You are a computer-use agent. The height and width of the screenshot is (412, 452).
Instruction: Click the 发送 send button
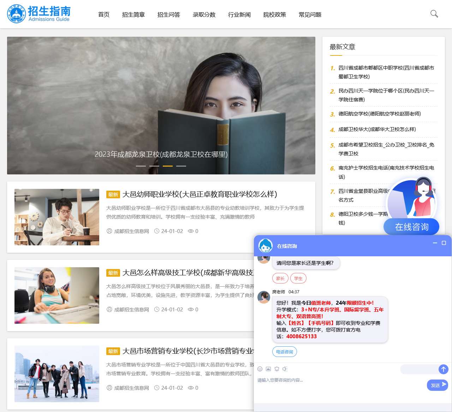(437, 385)
